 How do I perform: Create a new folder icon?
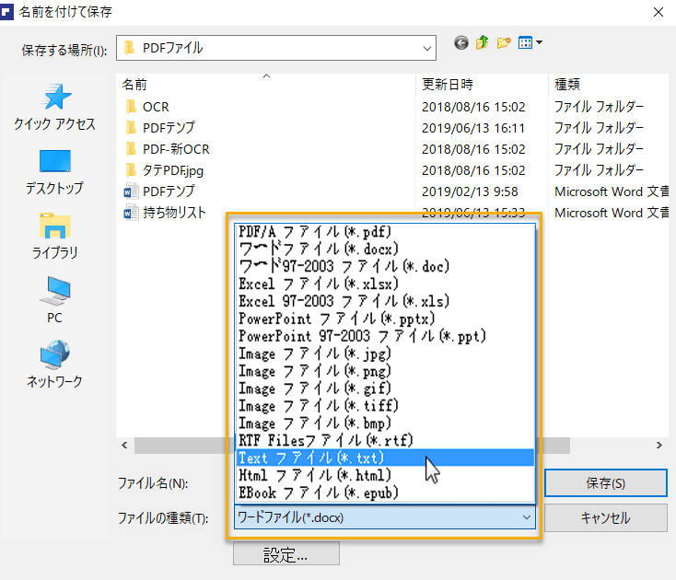504,42
